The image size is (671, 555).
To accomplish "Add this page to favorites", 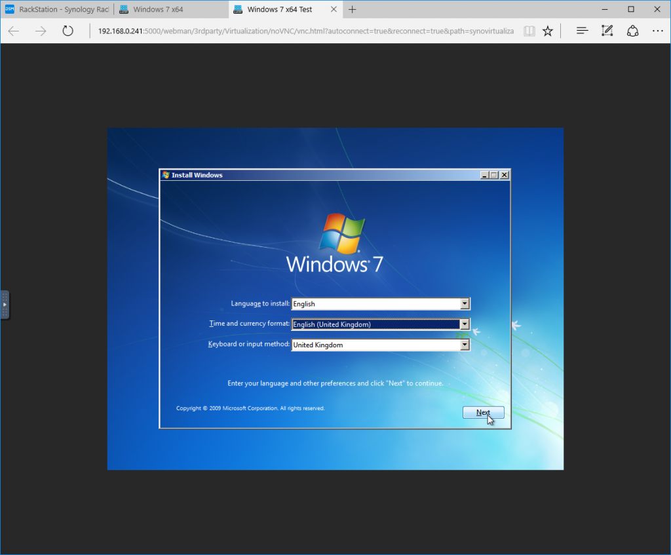I will coord(548,30).
